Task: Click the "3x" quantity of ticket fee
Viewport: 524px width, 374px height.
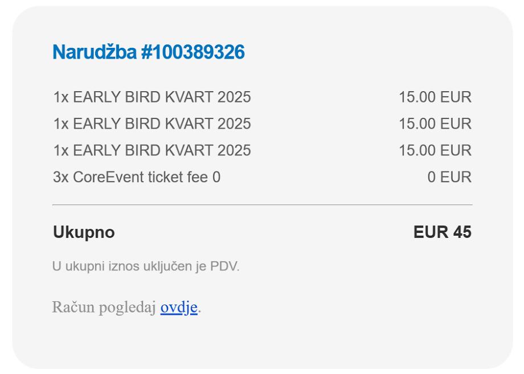Action: (61, 178)
